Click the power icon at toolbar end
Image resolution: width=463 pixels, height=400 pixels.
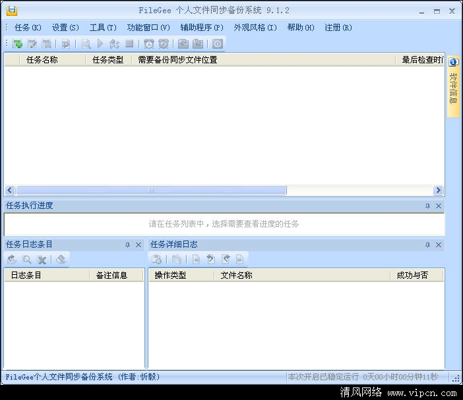pyautogui.click(x=217, y=44)
